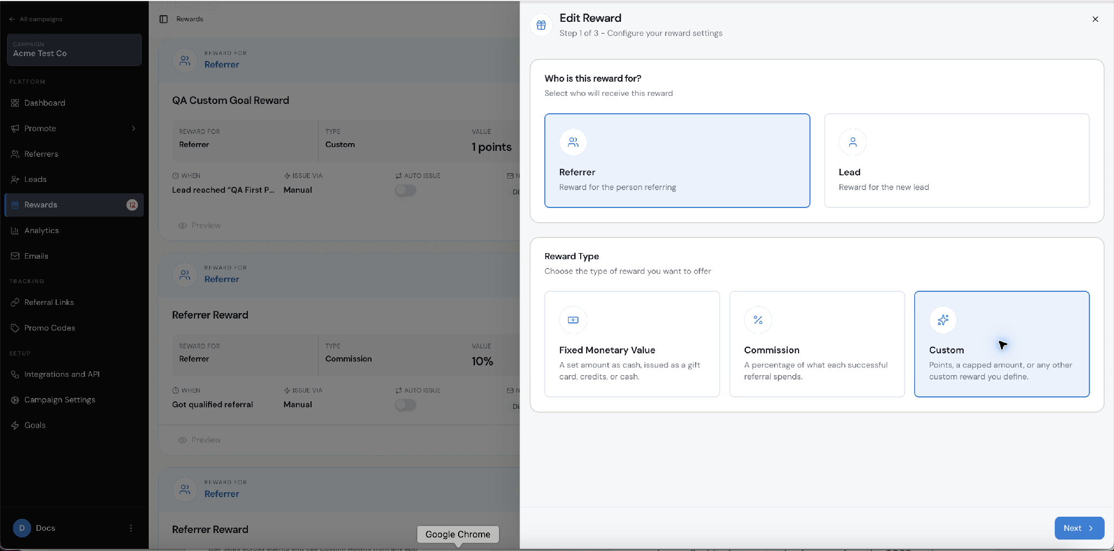Go back to All campaigns
Viewport: 1114px width, 551px height.
tap(36, 19)
